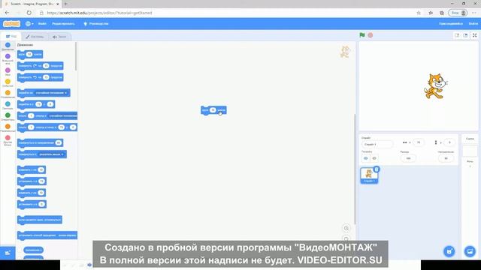
Task: Open Руководства tutorials
Action: click(x=96, y=23)
